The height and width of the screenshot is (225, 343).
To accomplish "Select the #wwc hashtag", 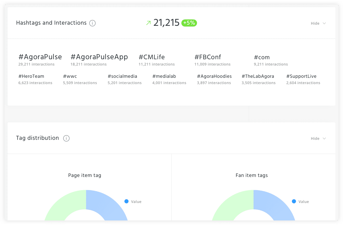I will [70, 76].
